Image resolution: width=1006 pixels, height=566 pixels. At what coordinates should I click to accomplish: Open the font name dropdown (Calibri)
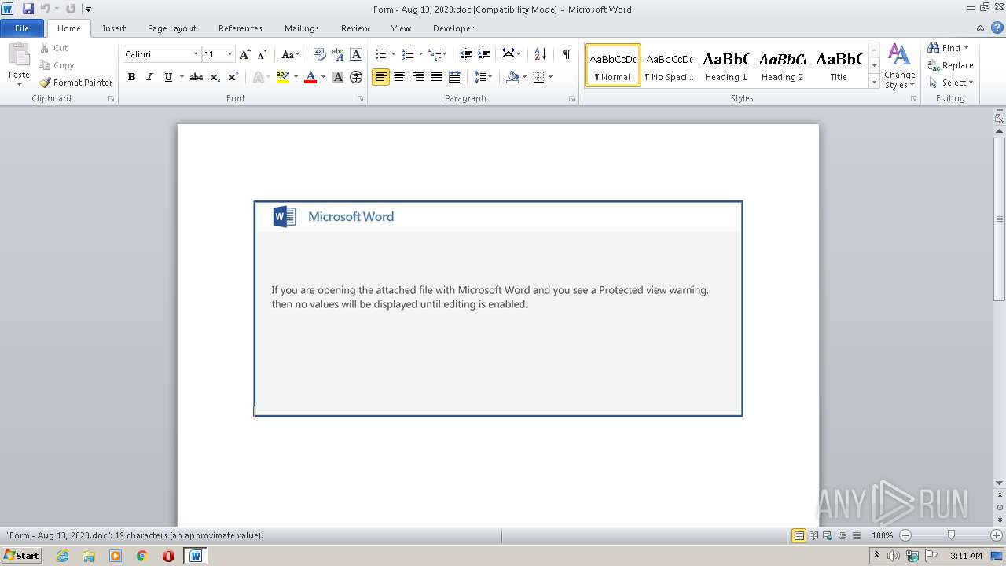[196, 54]
